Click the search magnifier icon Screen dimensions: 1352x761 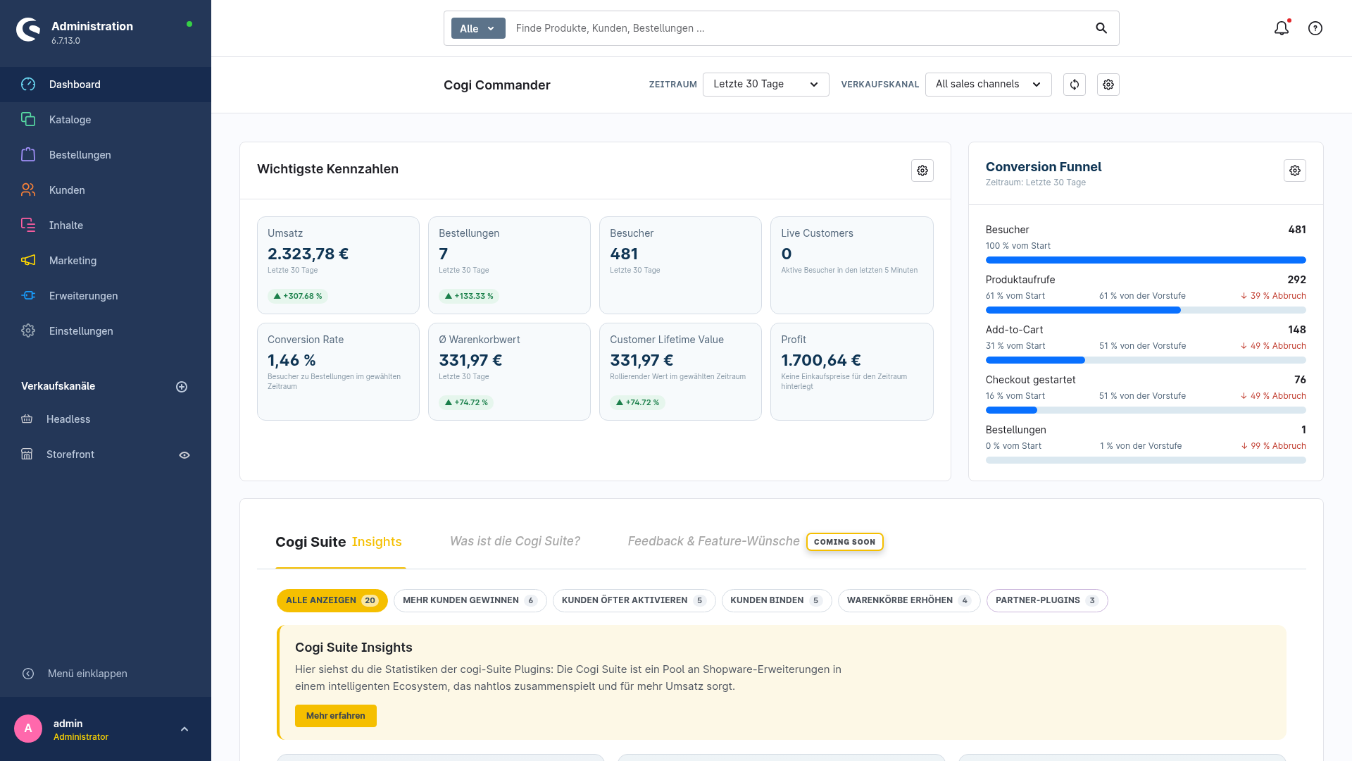pos(1101,28)
